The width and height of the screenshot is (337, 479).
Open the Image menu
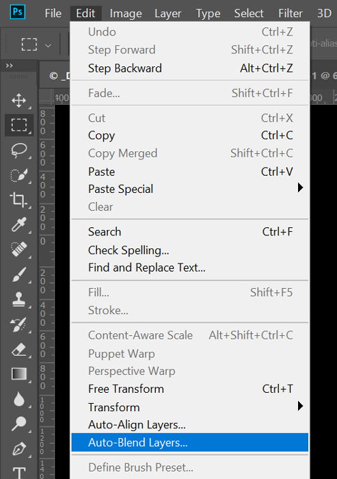tap(126, 14)
